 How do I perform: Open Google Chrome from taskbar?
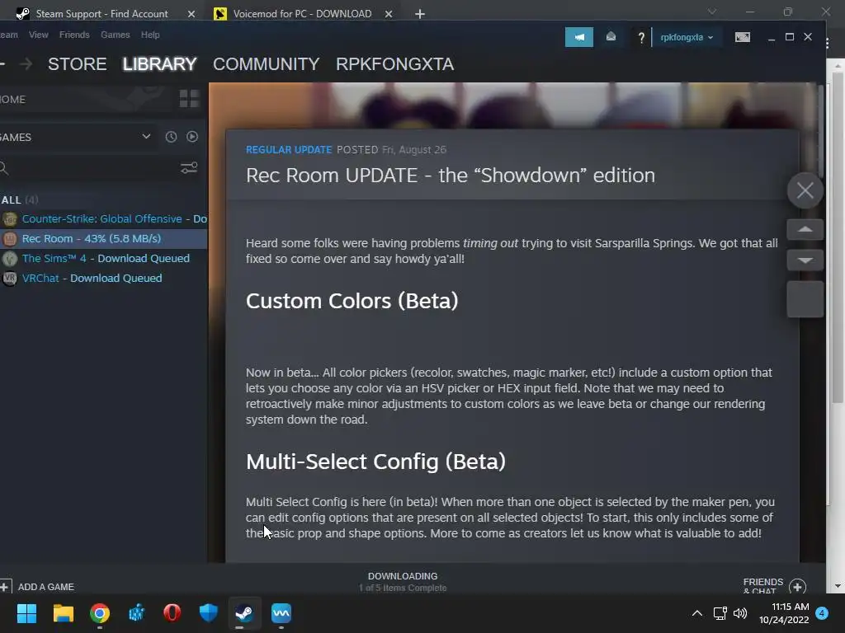(x=100, y=612)
